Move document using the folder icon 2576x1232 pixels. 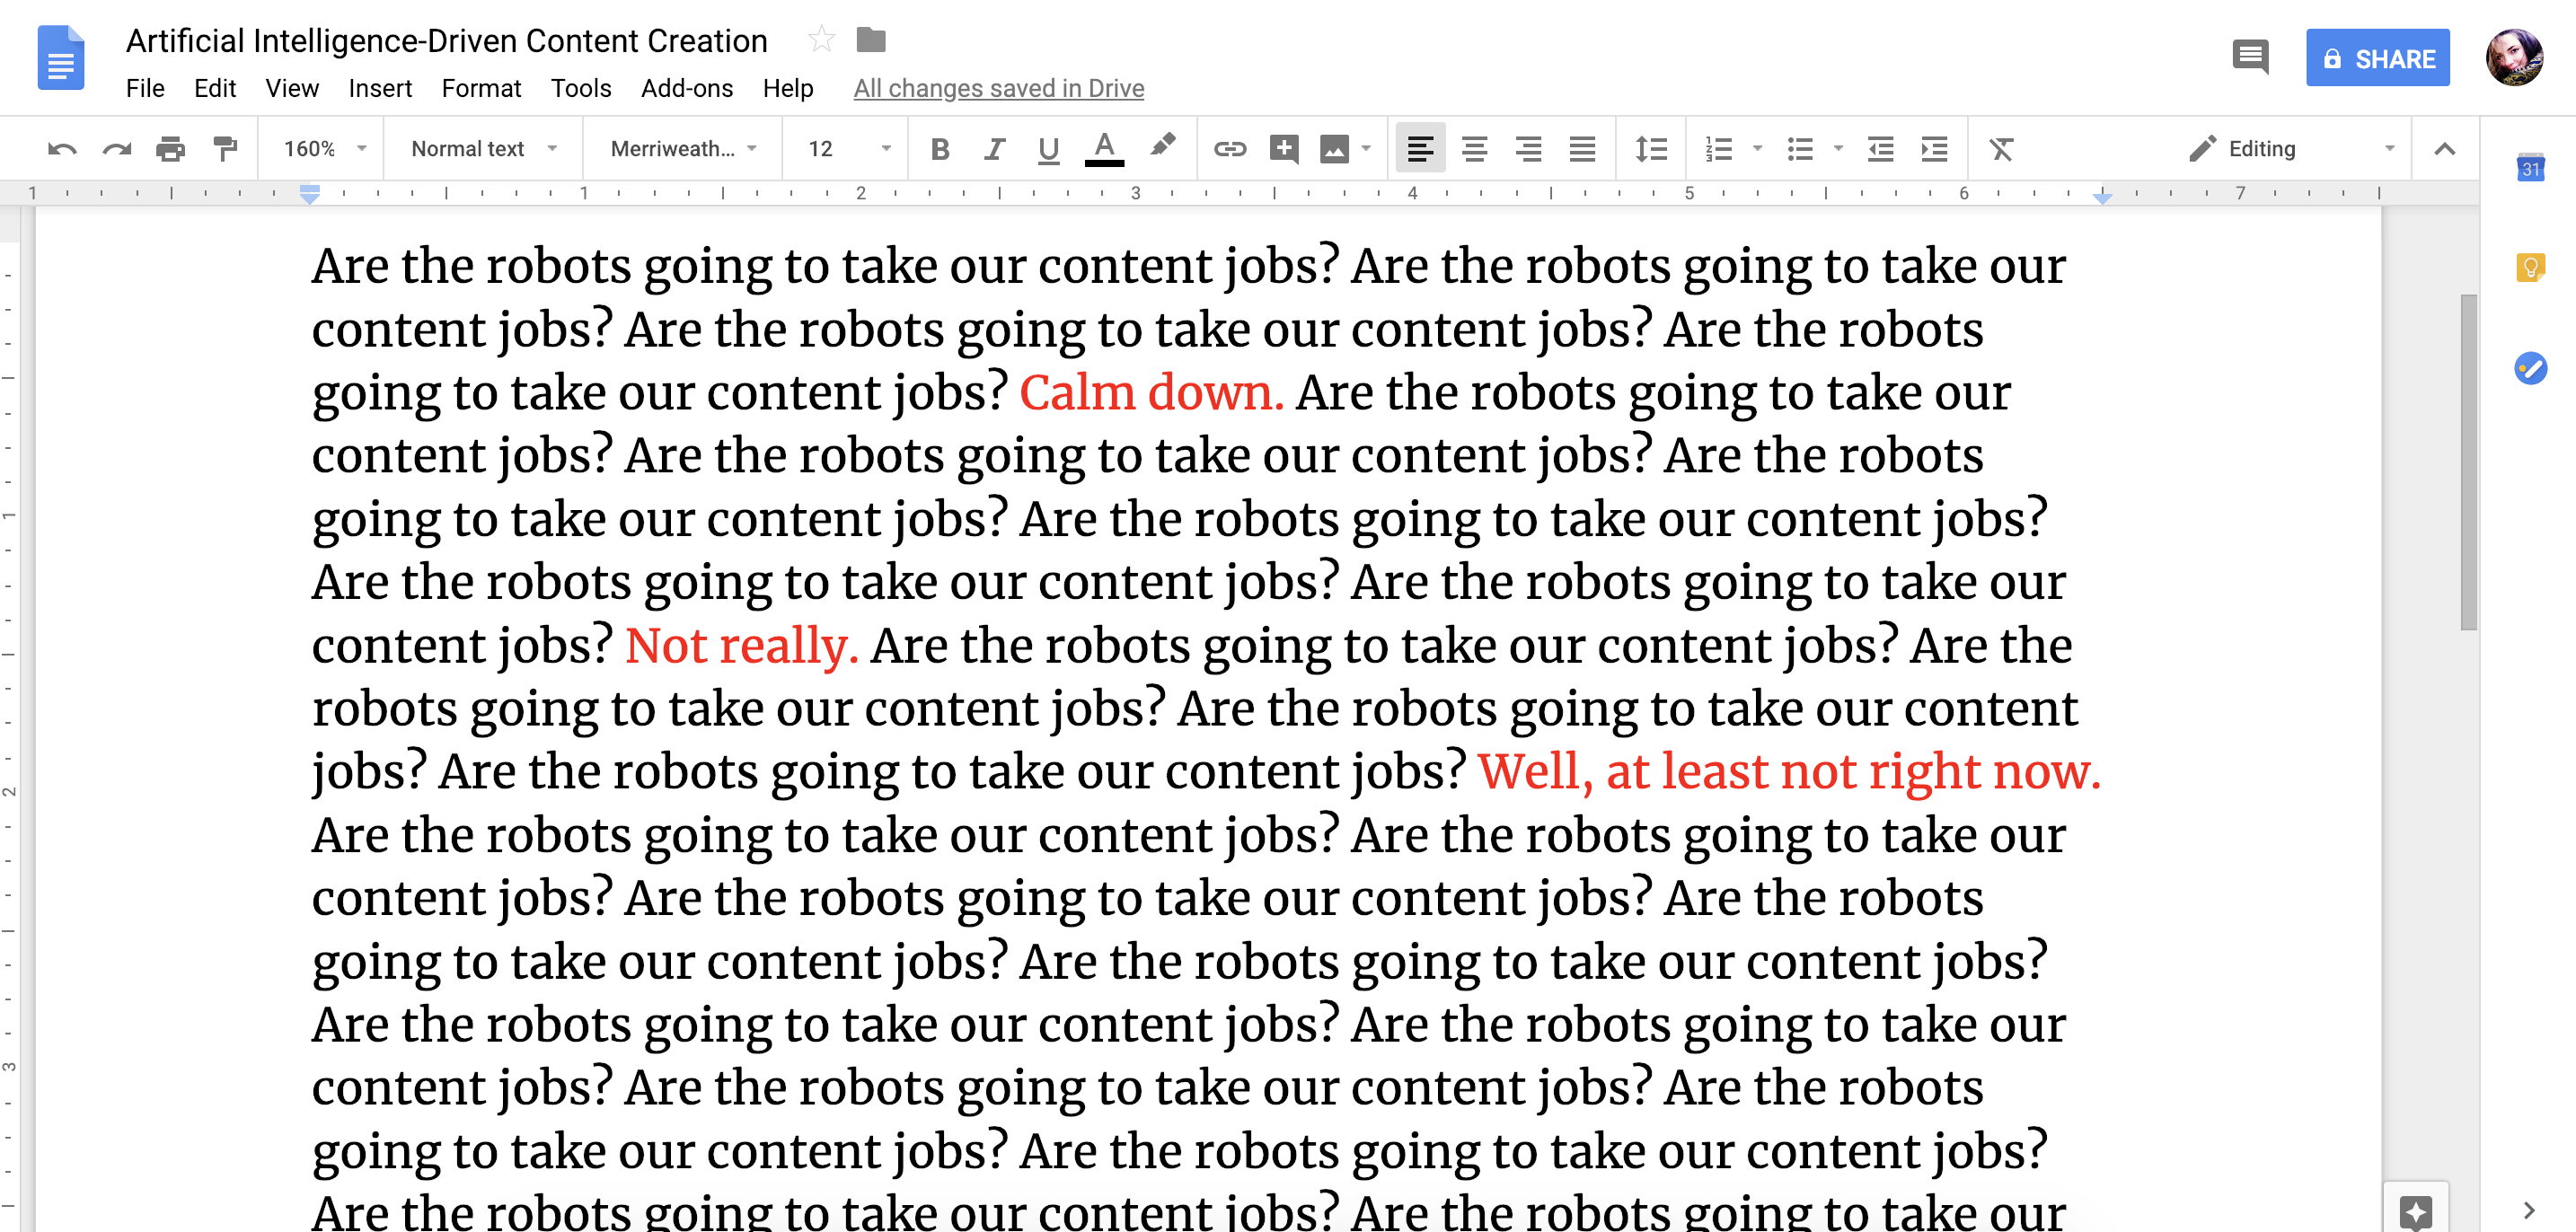871,40
